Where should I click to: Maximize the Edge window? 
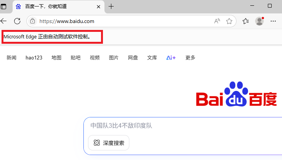point(270,6)
